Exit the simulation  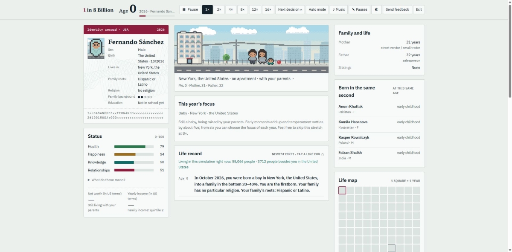click(419, 9)
